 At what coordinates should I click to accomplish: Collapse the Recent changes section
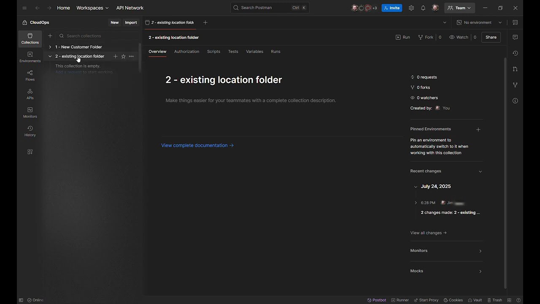click(480, 171)
